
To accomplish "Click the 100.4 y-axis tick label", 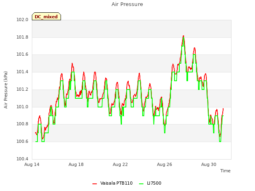I will point(22,159).
